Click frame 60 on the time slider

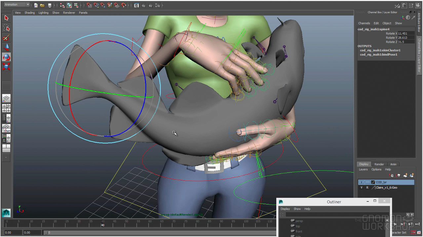150,224
